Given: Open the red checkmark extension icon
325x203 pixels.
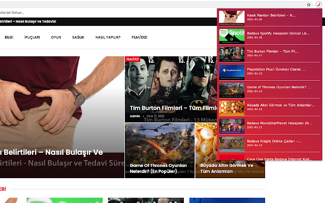Looking at the screenshot, I should 318,5.
